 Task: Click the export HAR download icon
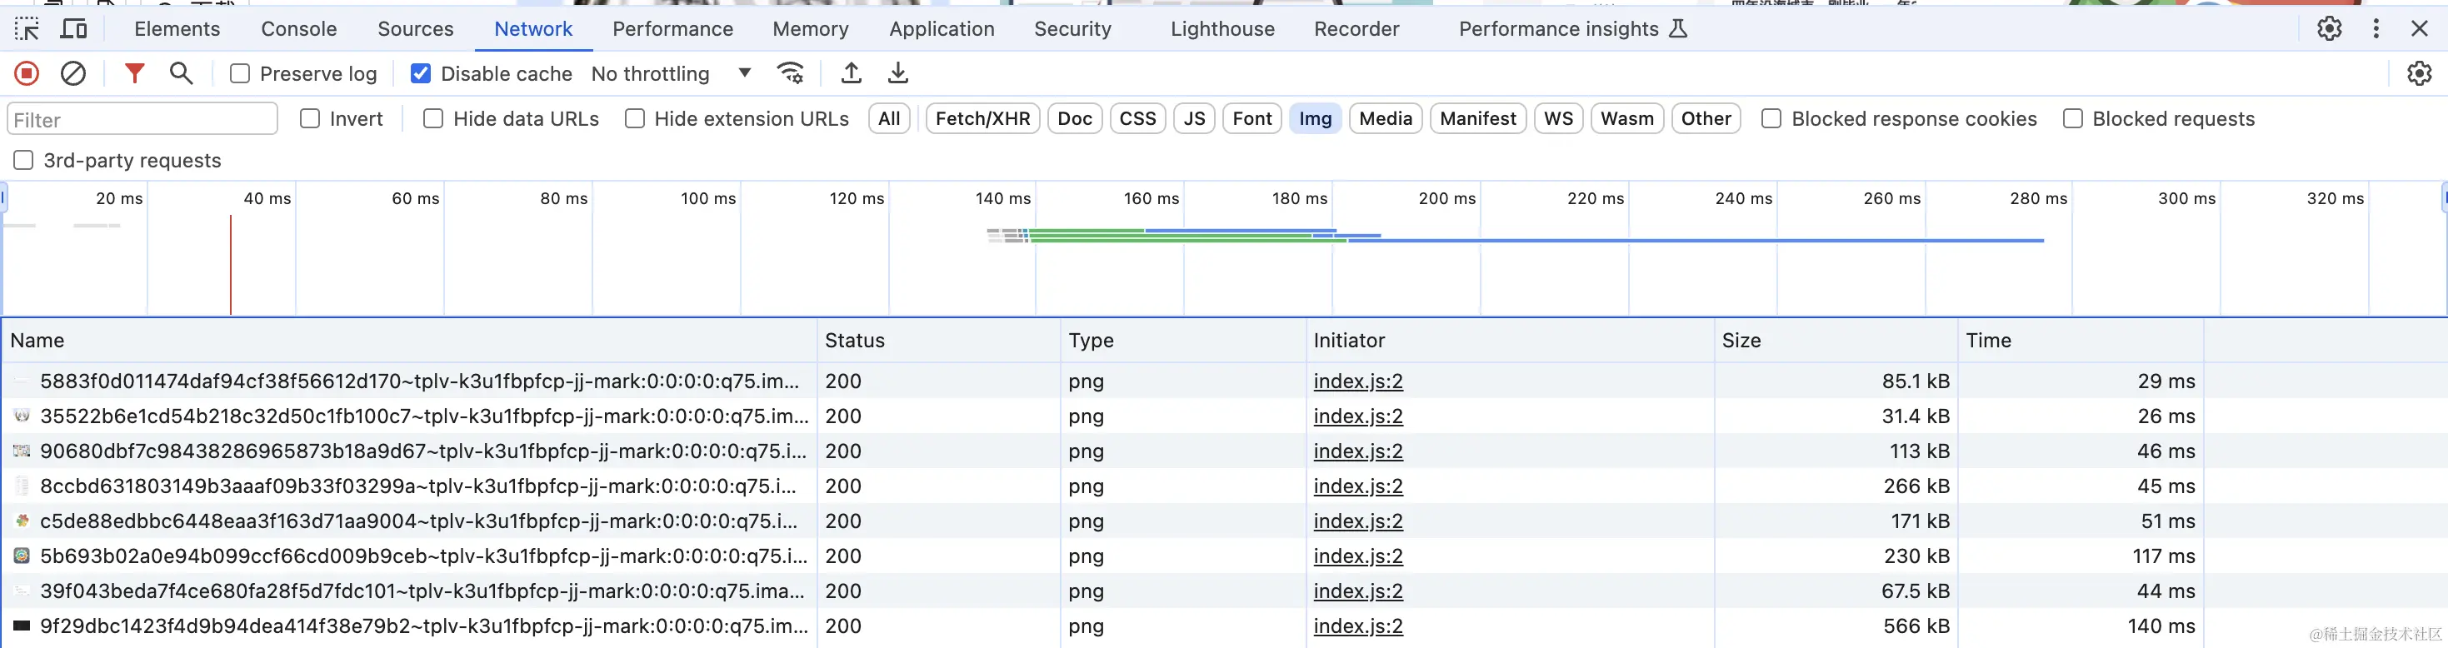click(x=897, y=73)
